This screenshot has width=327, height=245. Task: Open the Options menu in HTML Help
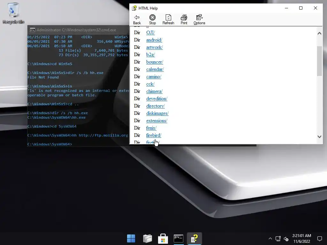[199, 20]
